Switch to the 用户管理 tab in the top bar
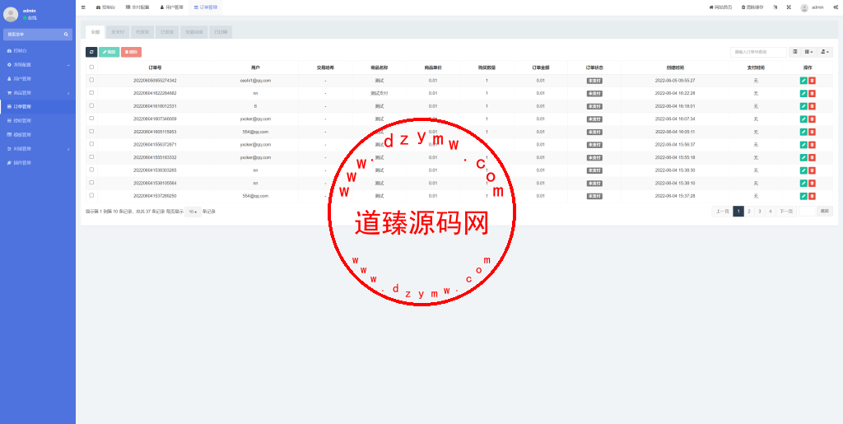843x424 pixels. coord(171,7)
